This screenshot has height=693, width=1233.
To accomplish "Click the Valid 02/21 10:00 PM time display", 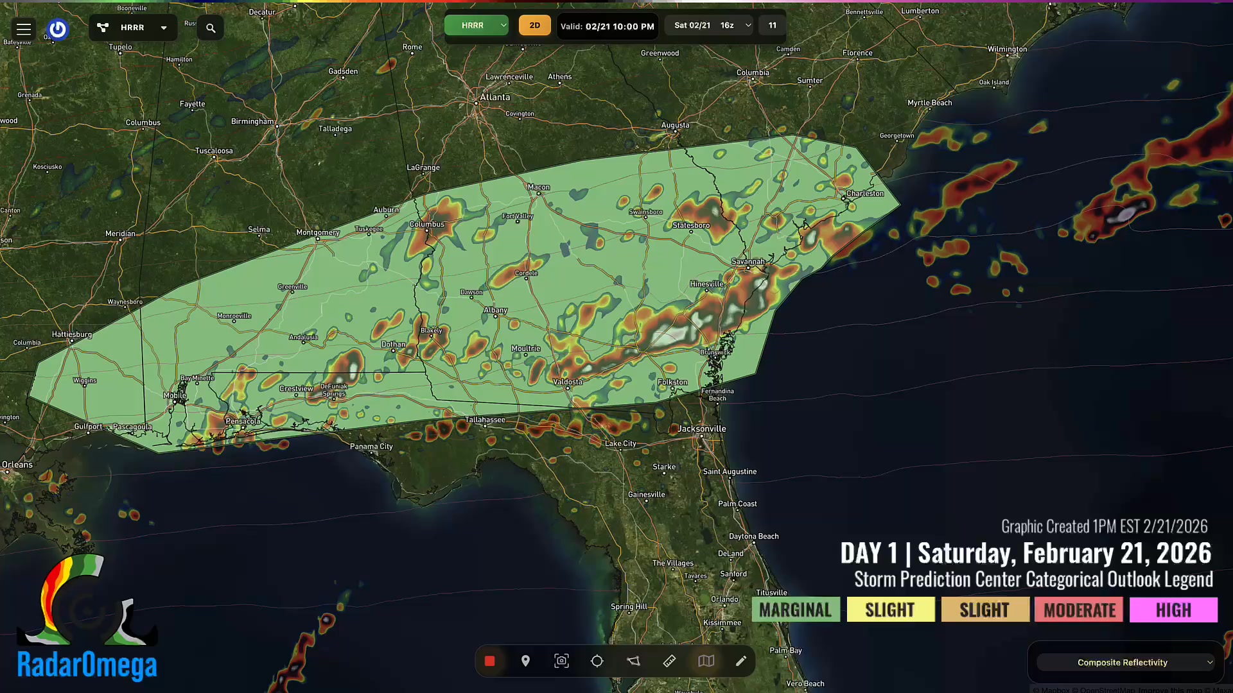I will [608, 26].
